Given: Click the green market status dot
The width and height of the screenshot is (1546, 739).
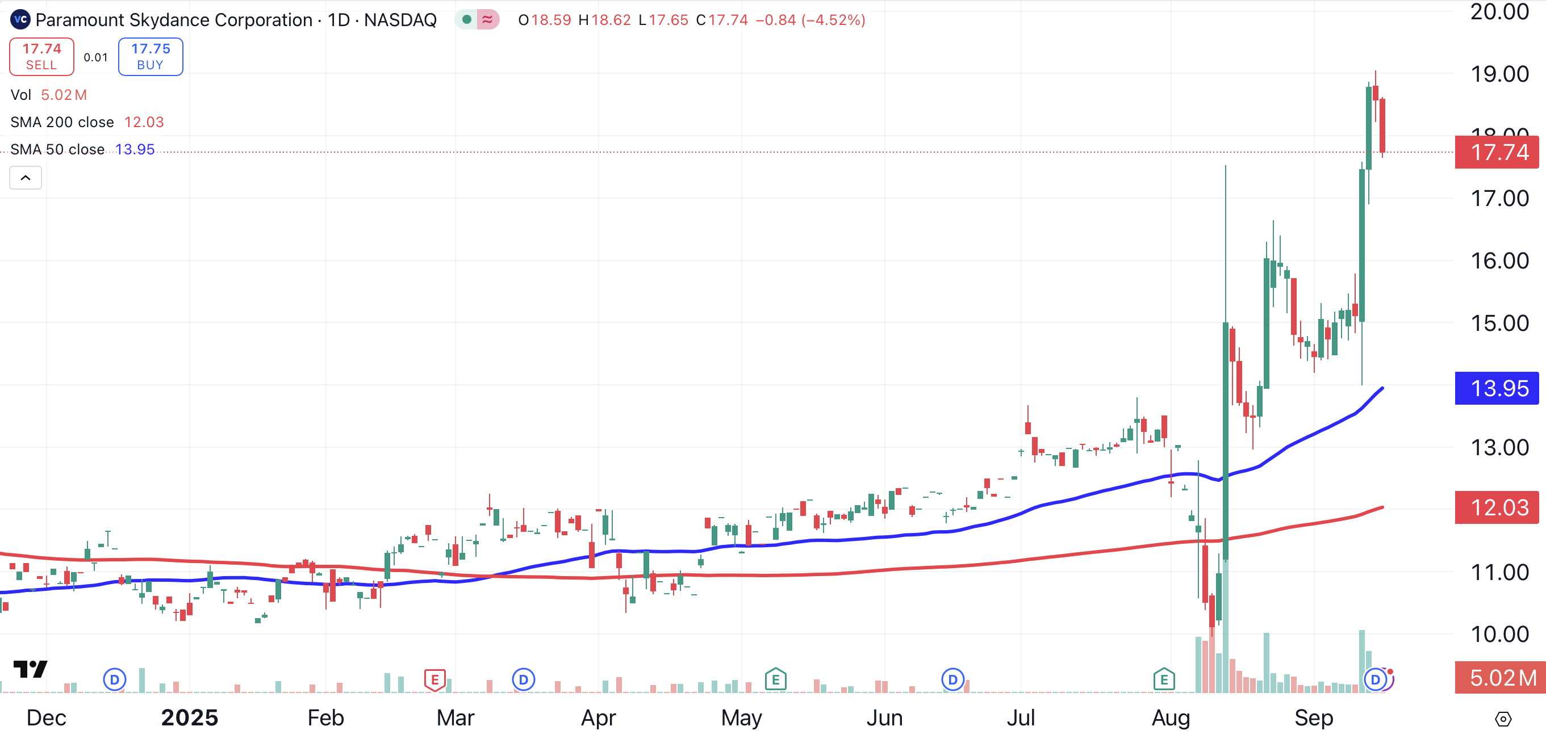Looking at the screenshot, I should [x=466, y=20].
